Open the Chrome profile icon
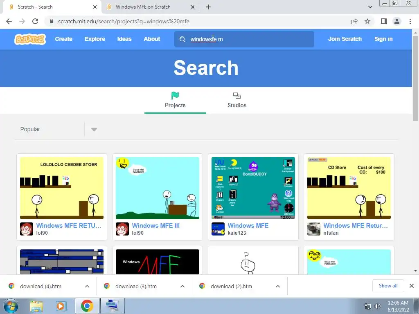 [x=397, y=21]
